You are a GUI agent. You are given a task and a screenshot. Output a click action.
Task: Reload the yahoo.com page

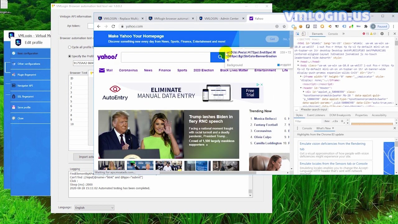pos(113,26)
